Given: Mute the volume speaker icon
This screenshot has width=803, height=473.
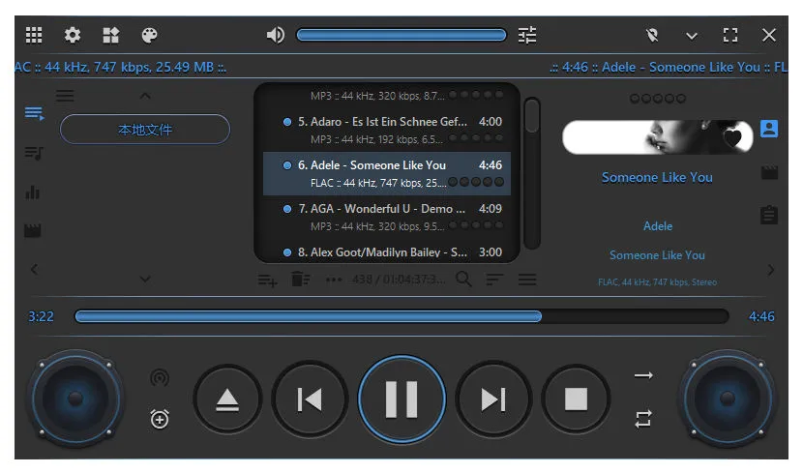Looking at the screenshot, I should pyautogui.click(x=276, y=36).
